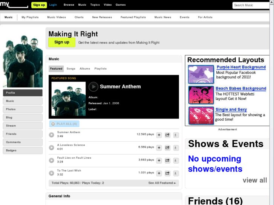Click the featured song album art
The height and width of the screenshot is (205, 274).
point(69,99)
